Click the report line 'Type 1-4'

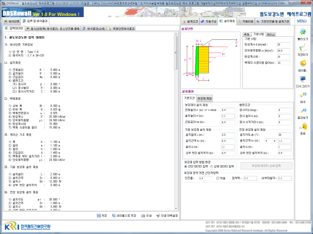point(33,52)
